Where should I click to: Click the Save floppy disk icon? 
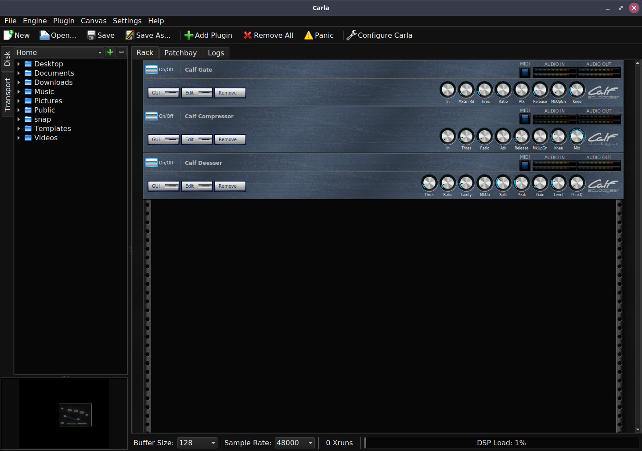[90, 35]
